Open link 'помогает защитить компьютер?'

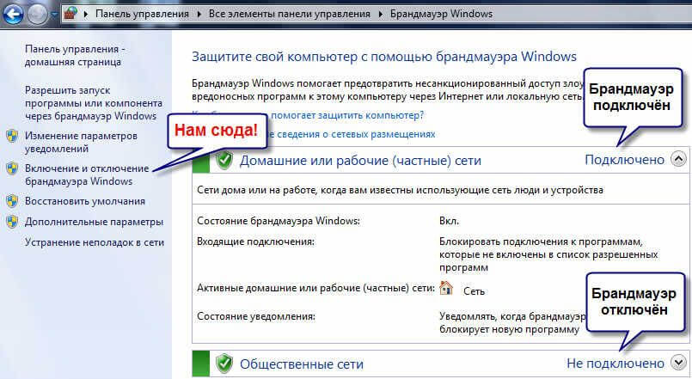click(x=347, y=115)
